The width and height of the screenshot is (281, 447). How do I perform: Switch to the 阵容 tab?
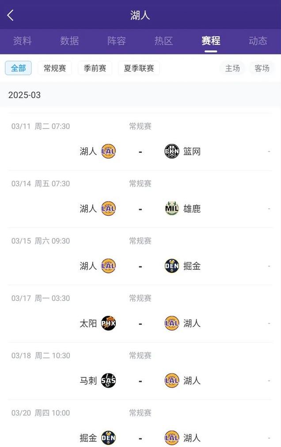(116, 41)
